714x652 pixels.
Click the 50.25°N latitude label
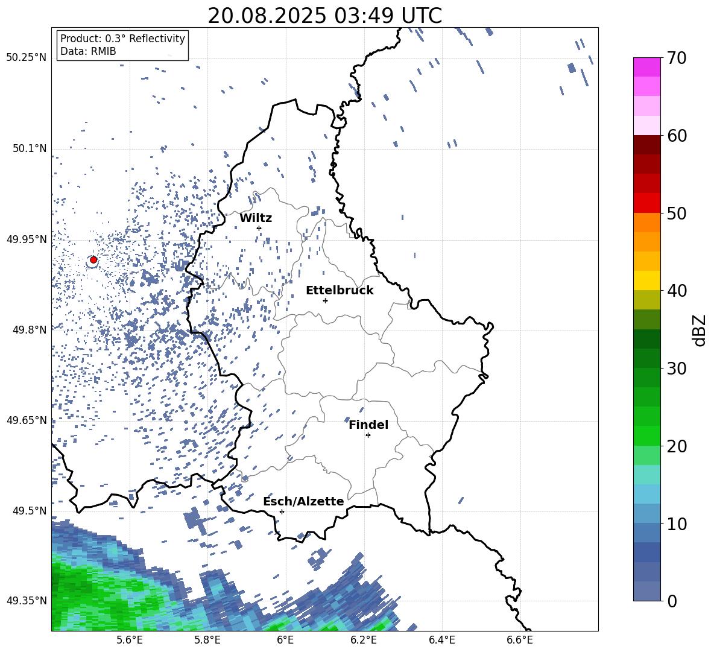27,58
